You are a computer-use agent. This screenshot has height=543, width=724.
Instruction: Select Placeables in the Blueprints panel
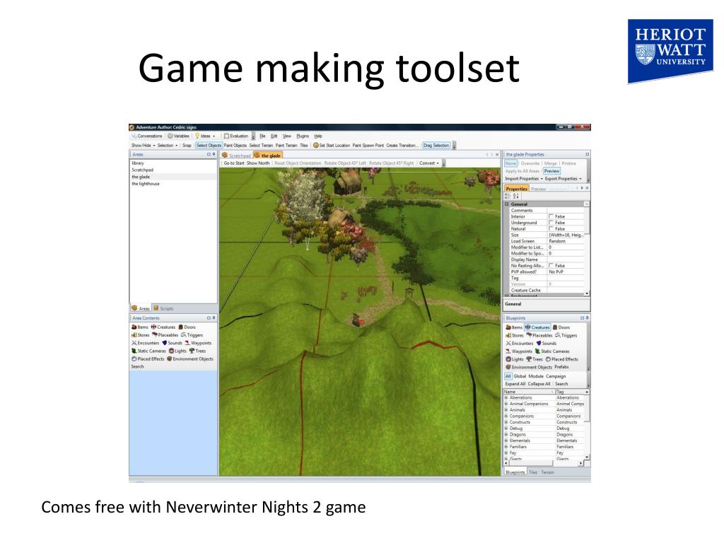click(x=539, y=336)
